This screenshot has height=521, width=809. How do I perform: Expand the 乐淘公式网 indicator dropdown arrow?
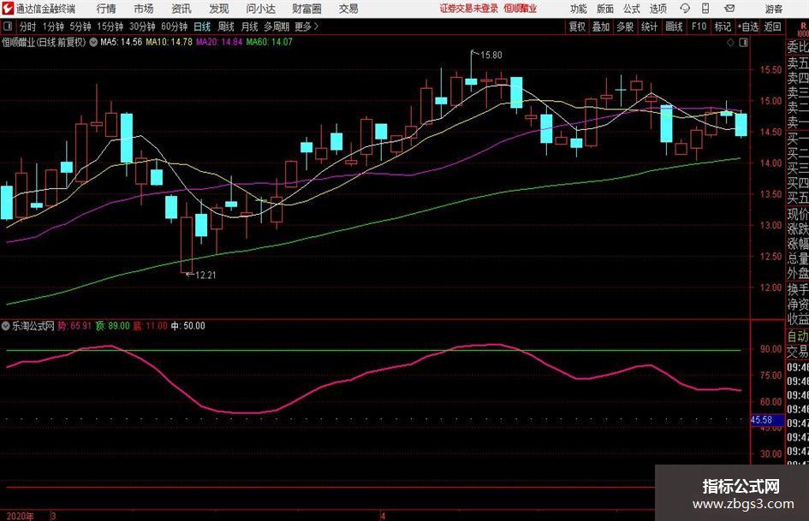pyautogui.click(x=6, y=325)
